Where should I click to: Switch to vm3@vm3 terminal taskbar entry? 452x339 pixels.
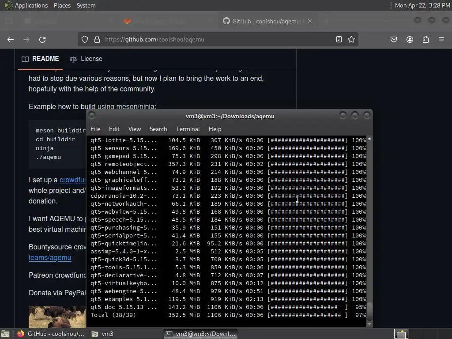(201, 334)
